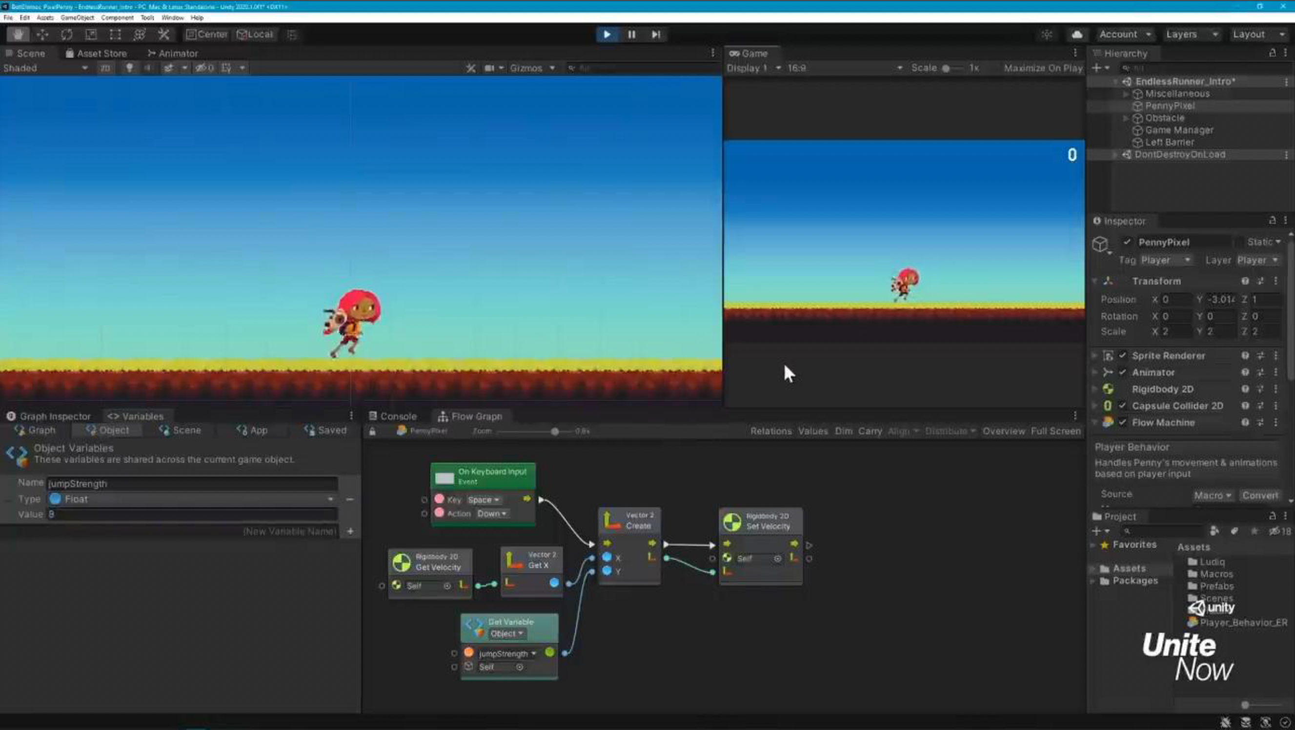Click the Flow Graph zoom slider handle
1295x730 pixels.
pyautogui.click(x=554, y=431)
